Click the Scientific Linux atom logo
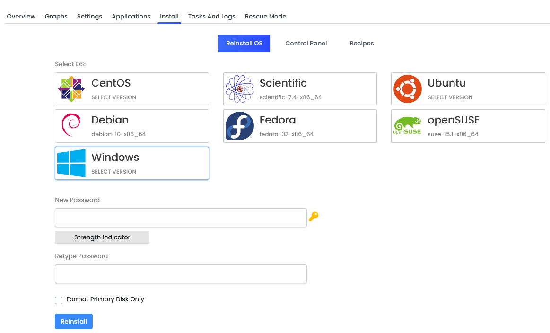 pos(240,89)
